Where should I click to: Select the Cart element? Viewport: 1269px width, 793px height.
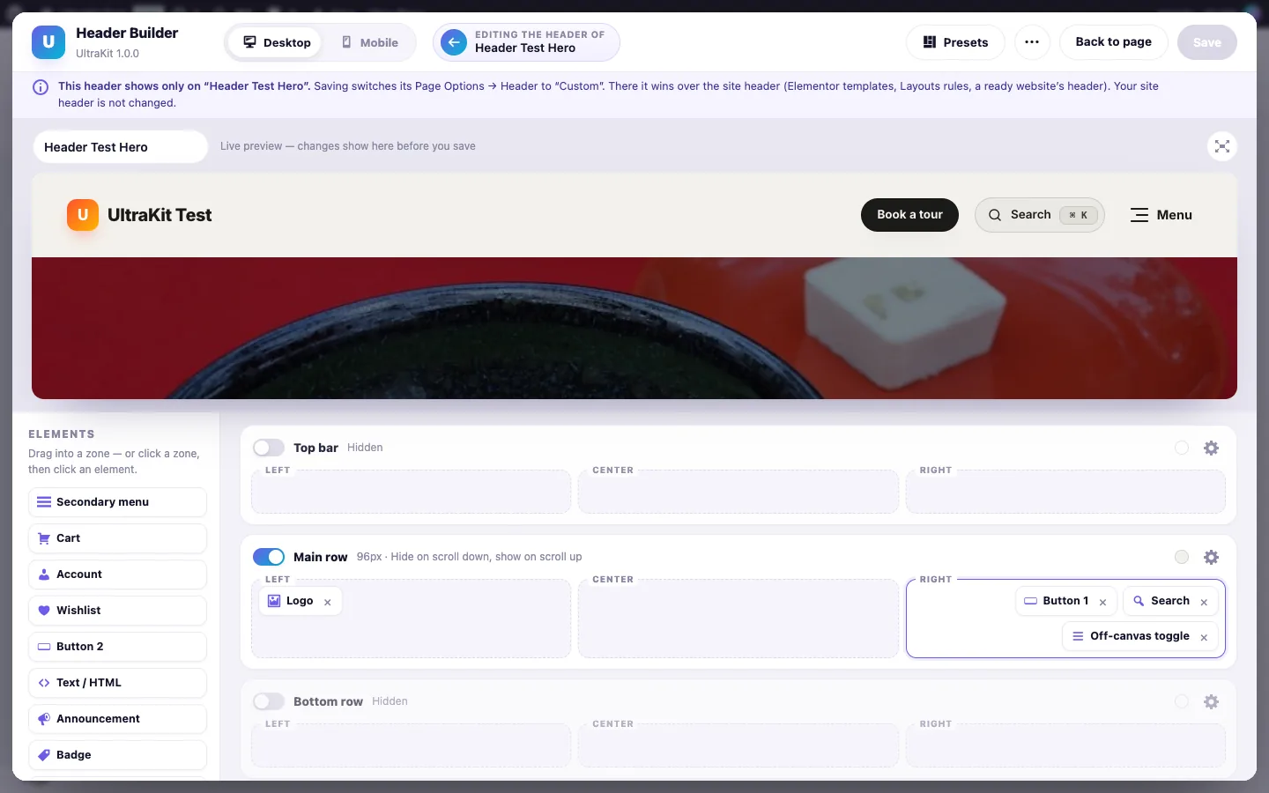(x=117, y=538)
